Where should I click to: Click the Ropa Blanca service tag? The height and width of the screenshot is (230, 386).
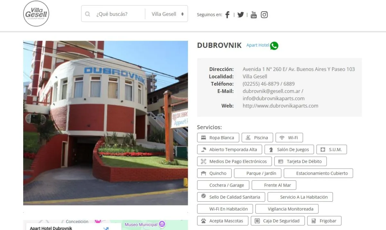pyautogui.click(x=218, y=138)
